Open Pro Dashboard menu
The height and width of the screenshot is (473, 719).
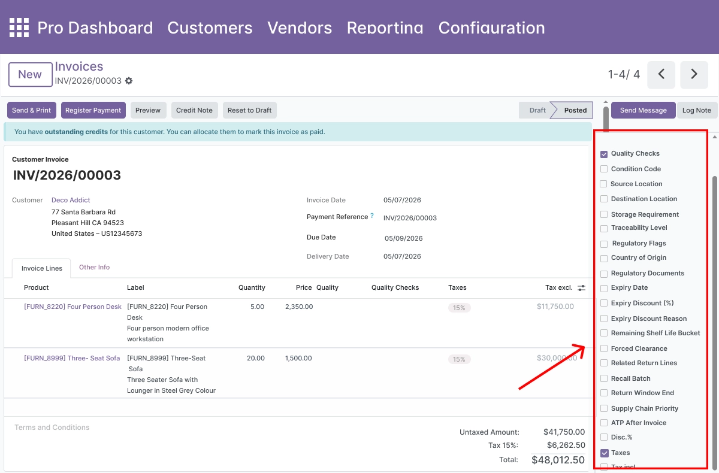pyautogui.click(x=95, y=28)
